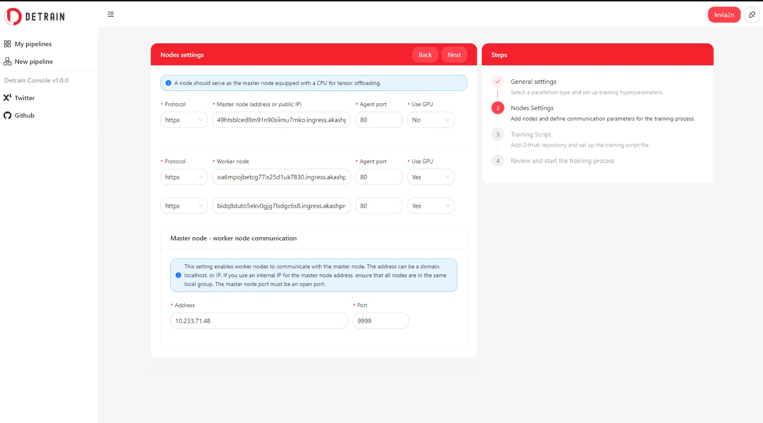Click the blue info icon in master node alert
The height and width of the screenshot is (423, 763).
168,83
